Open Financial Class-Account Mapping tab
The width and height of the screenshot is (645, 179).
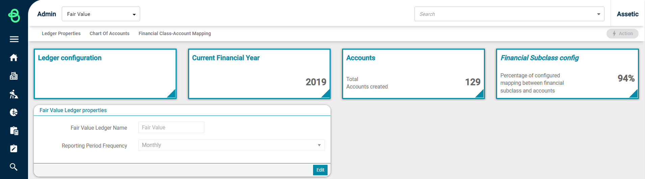point(175,33)
